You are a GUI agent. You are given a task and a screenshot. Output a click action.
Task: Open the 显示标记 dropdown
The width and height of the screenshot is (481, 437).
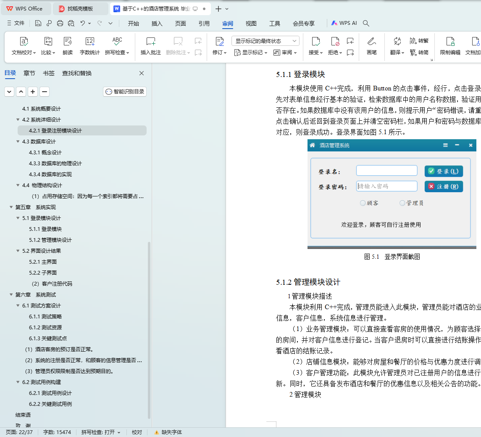(x=251, y=53)
